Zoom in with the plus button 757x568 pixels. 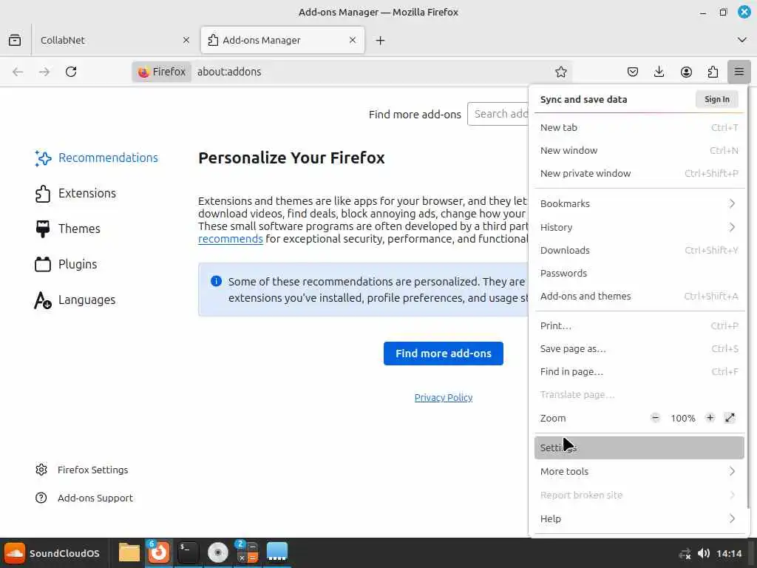point(710,418)
